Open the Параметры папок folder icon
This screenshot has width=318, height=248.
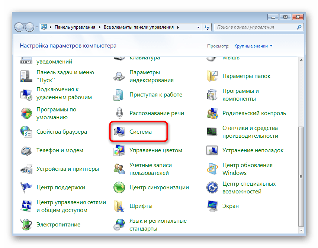point(212,76)
